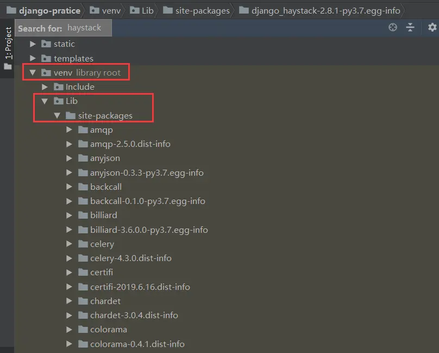Expand the static folder arrow
Viewport: 439px width, 353px height.
[x=33, y=44]
